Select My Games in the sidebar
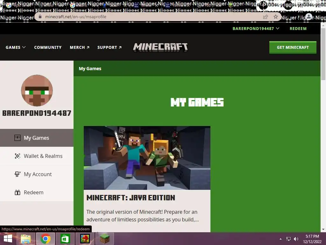326x245 pixels. click(37, 138)
